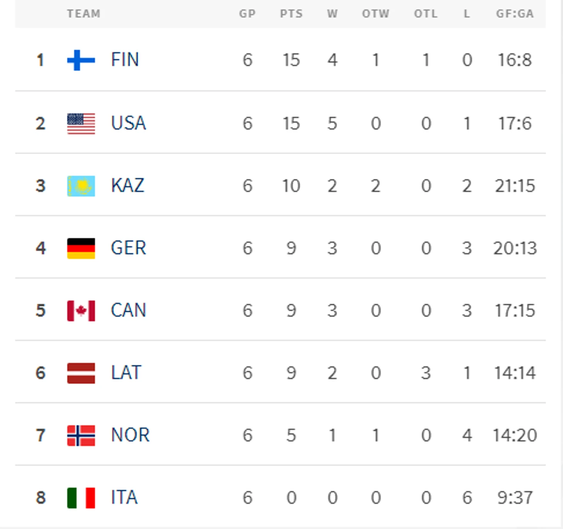Click the OTW column header
Viewport: 563px width, 529px height.
(x=376, y=14)
